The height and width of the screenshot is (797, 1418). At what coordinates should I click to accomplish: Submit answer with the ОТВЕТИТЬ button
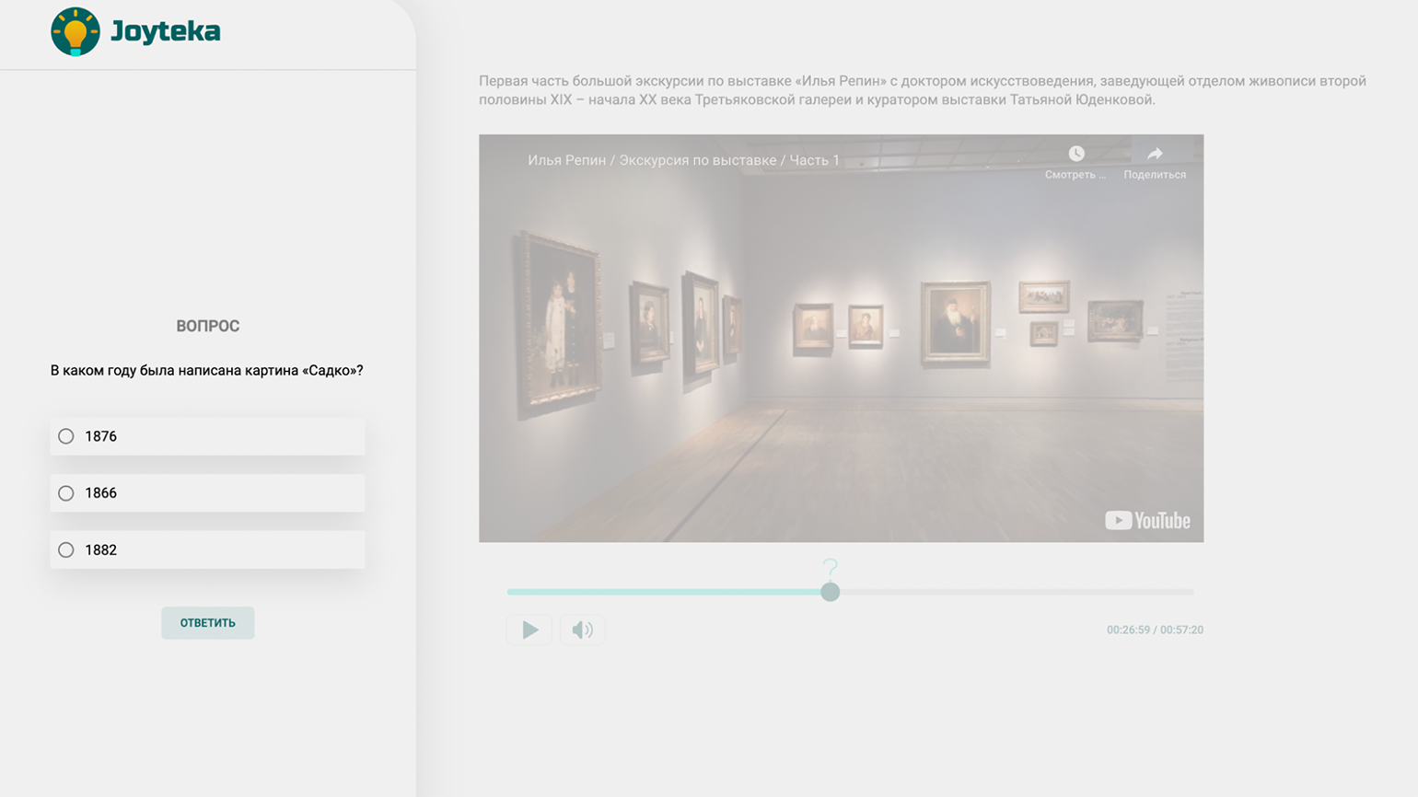(x=208, y=623)
